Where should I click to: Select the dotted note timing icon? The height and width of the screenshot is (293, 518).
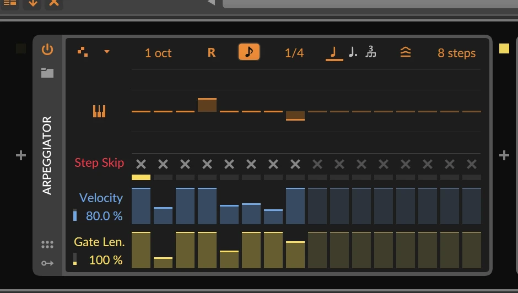(353, 53)
